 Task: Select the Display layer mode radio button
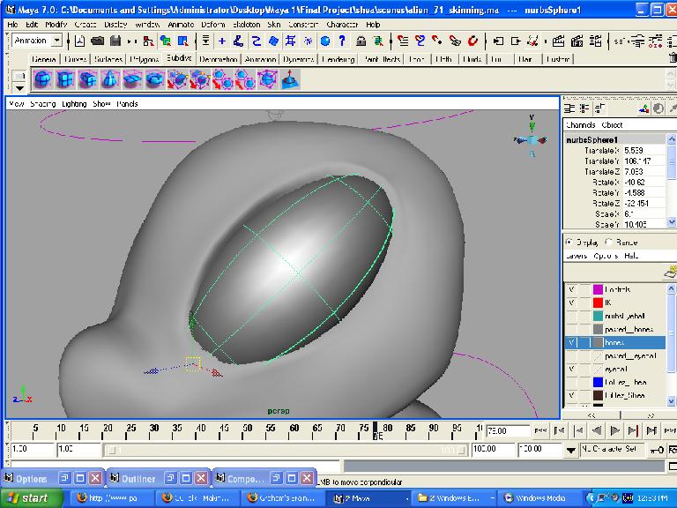pos(569,242)
